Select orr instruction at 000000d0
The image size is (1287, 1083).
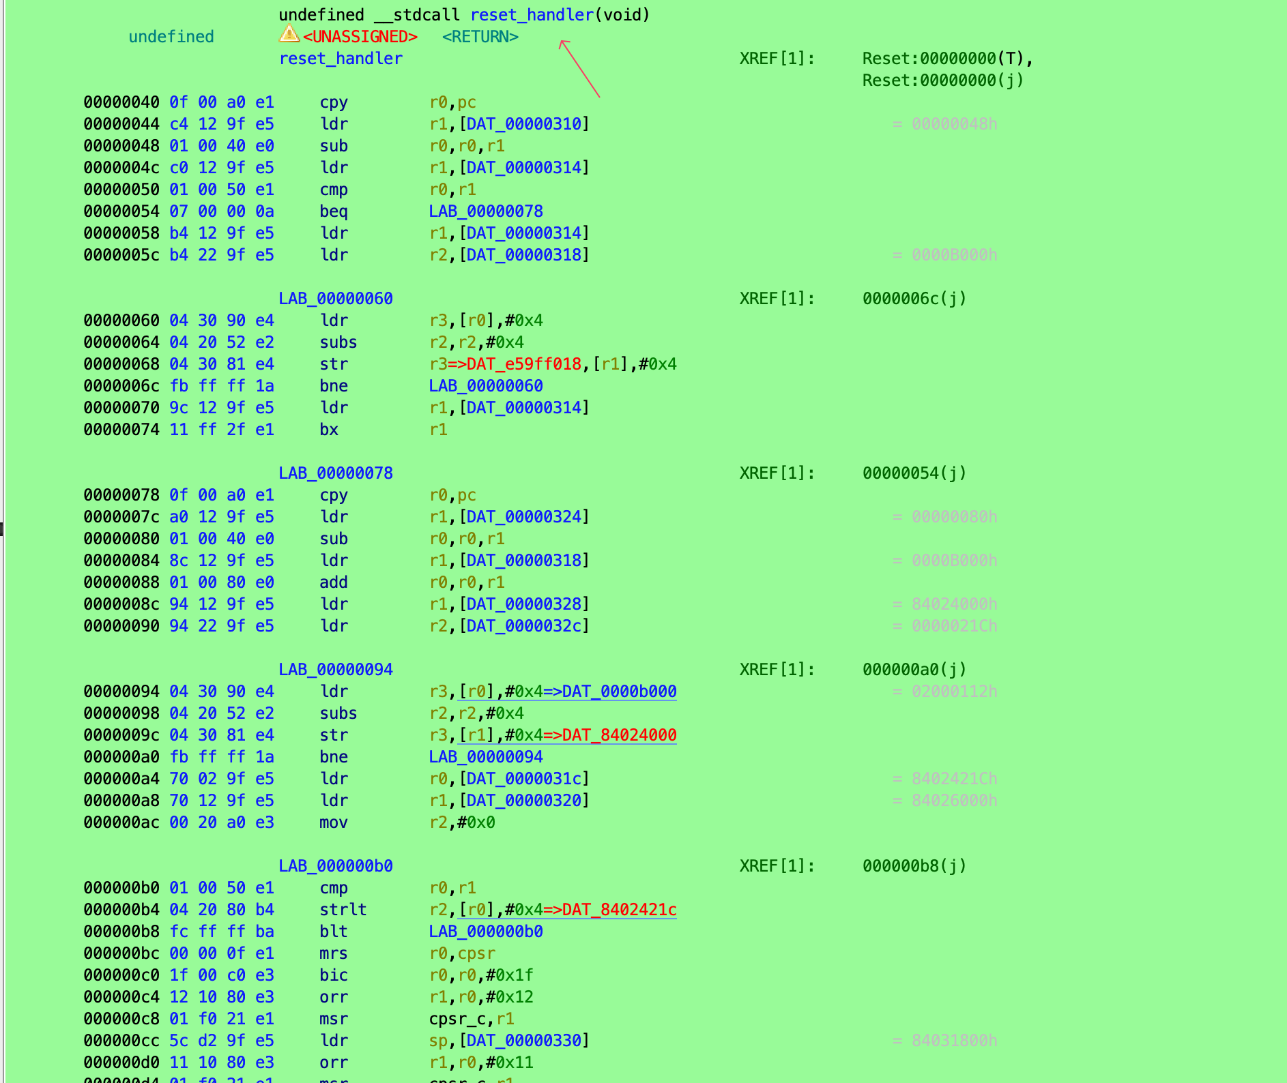click(x=426, y=1063)
